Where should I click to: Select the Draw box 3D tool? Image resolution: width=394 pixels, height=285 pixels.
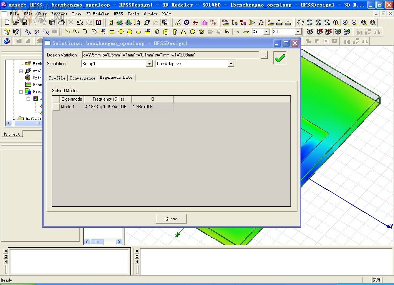157,32
